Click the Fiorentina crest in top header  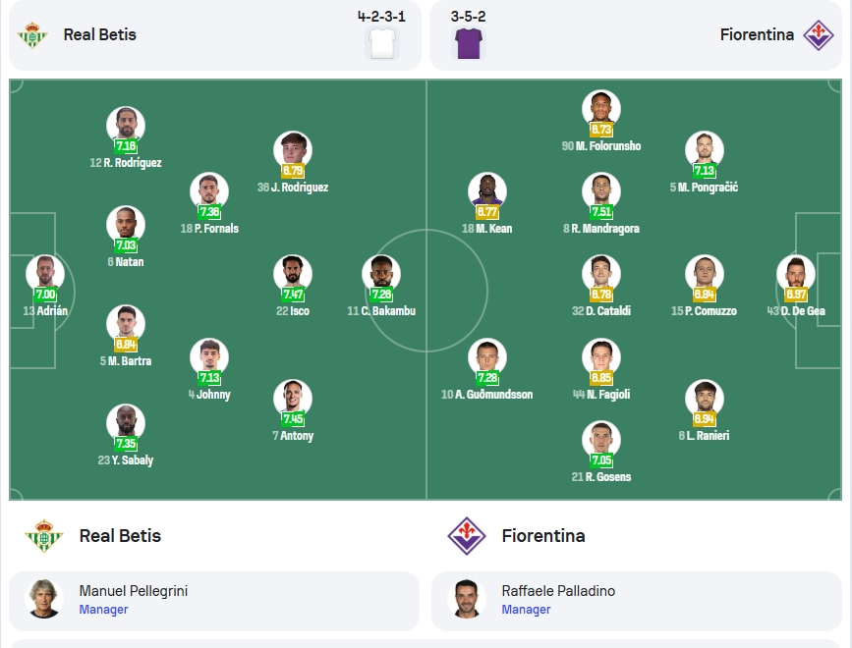(x=819, y=34)
